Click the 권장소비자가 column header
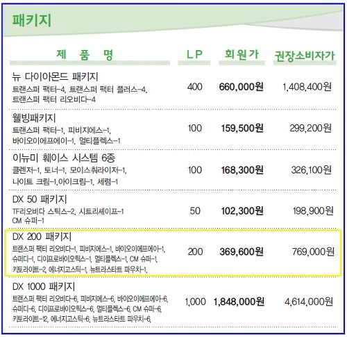Screen dimensions: 347x337 tap(305, 56)
